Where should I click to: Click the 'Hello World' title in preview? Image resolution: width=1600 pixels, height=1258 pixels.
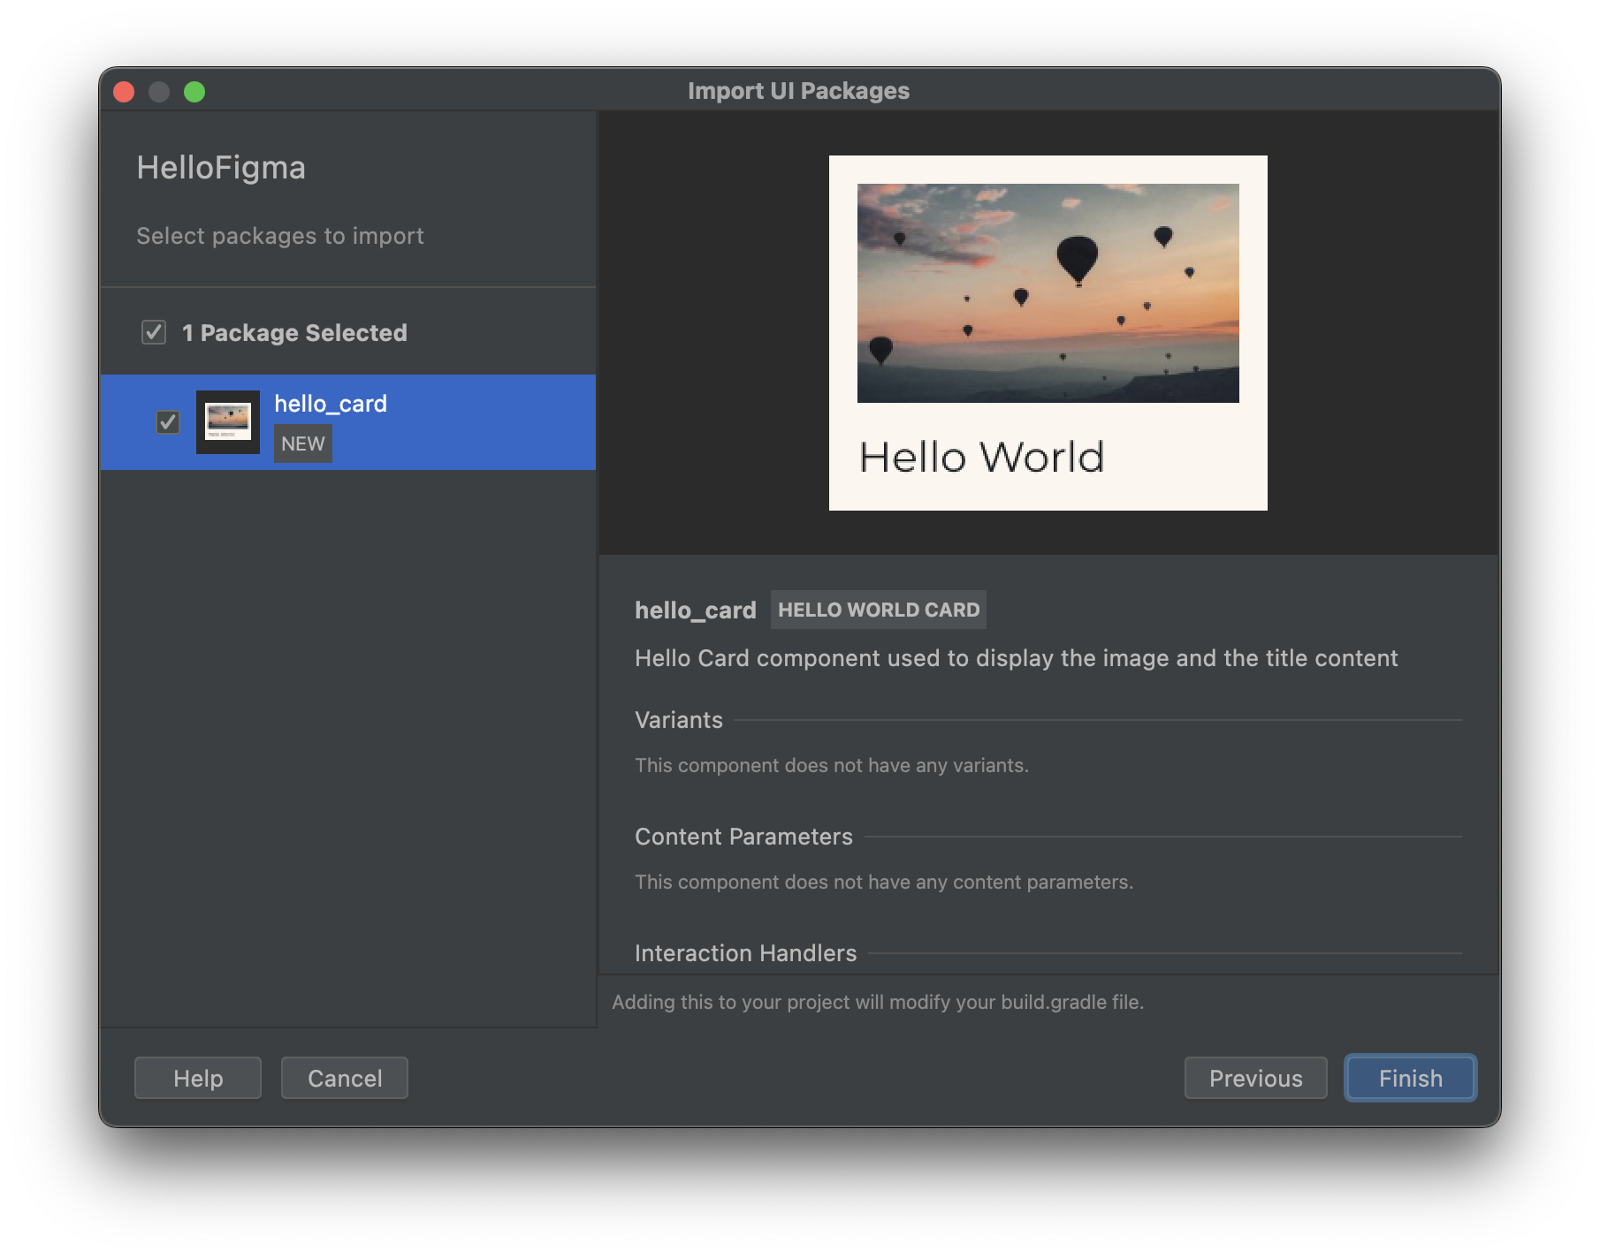coord(982,458)
